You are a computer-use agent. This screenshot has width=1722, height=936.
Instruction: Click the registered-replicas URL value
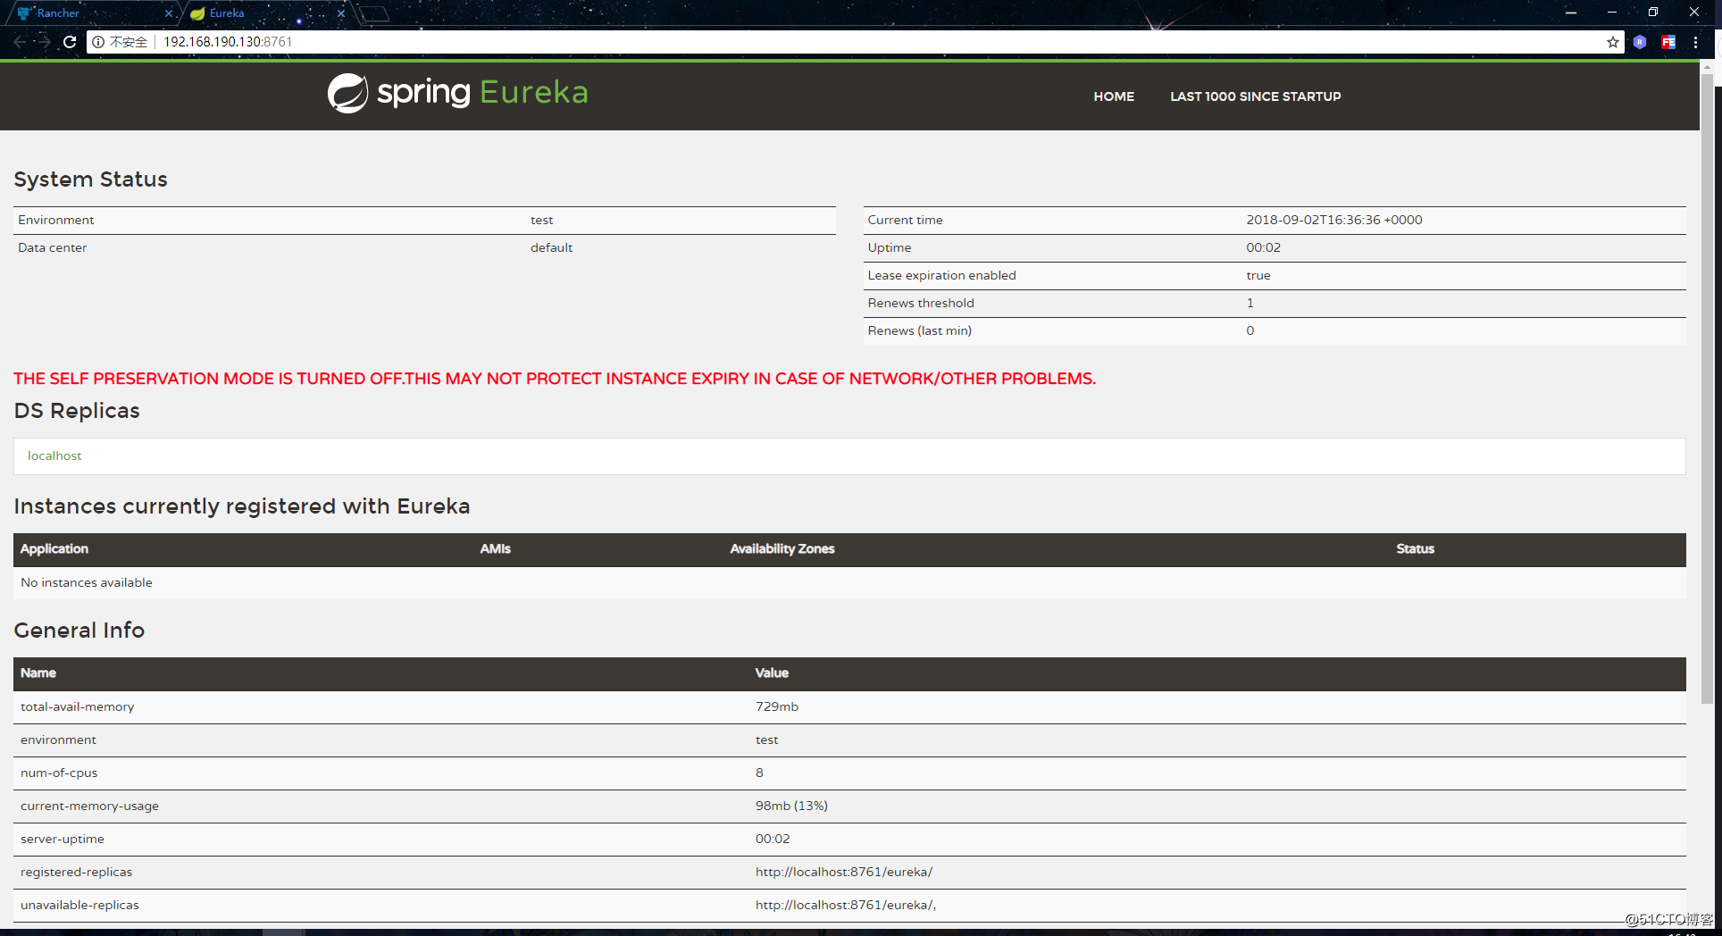pyautogui.click(x=844, y=872)
